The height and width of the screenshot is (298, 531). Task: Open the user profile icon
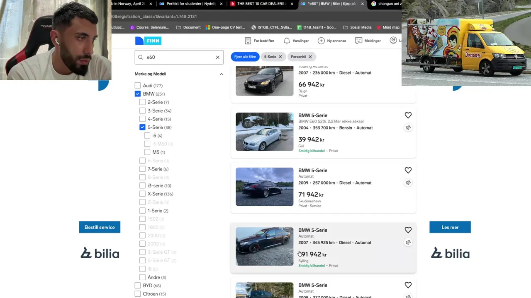393,40
